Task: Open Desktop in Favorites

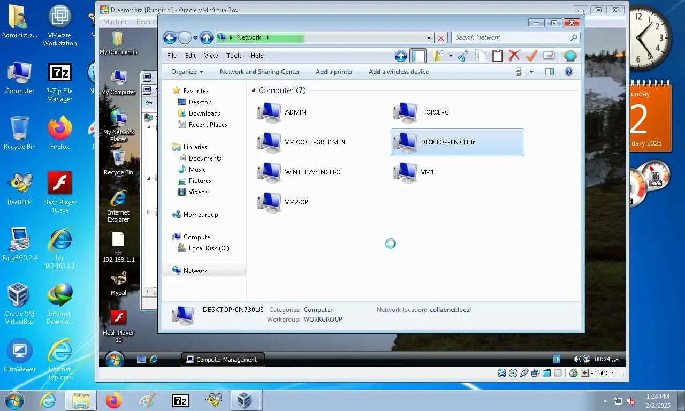Action: coord(200,102)
